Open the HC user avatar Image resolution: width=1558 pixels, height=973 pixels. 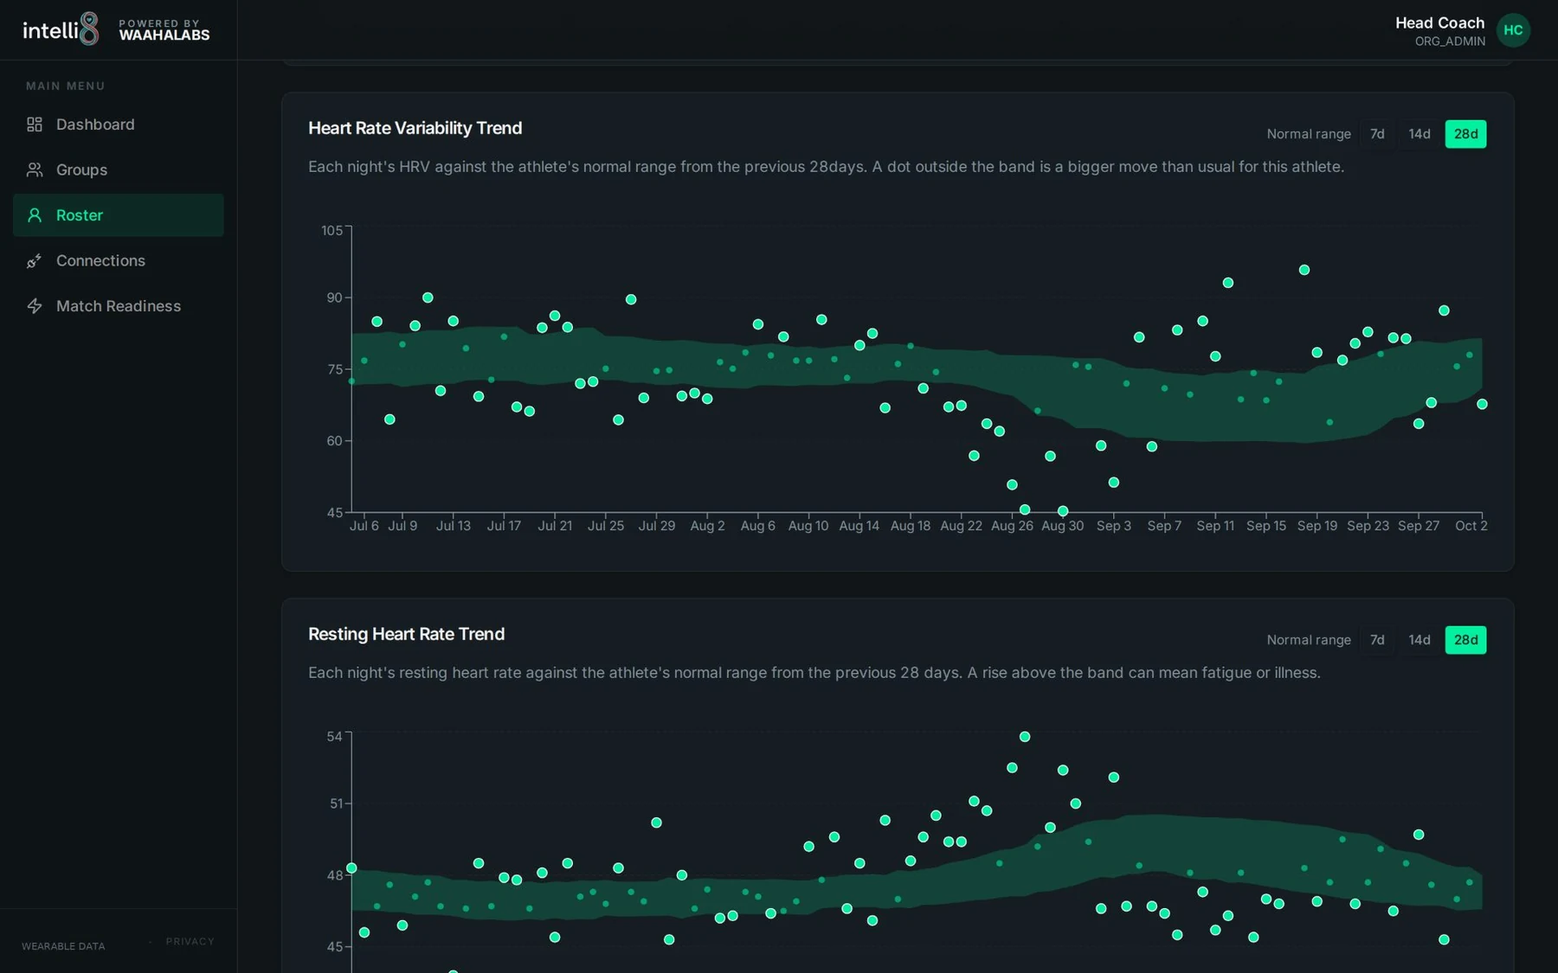[1513, 30]
